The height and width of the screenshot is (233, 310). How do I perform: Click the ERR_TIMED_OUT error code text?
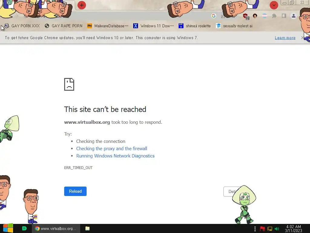point(78,167)
